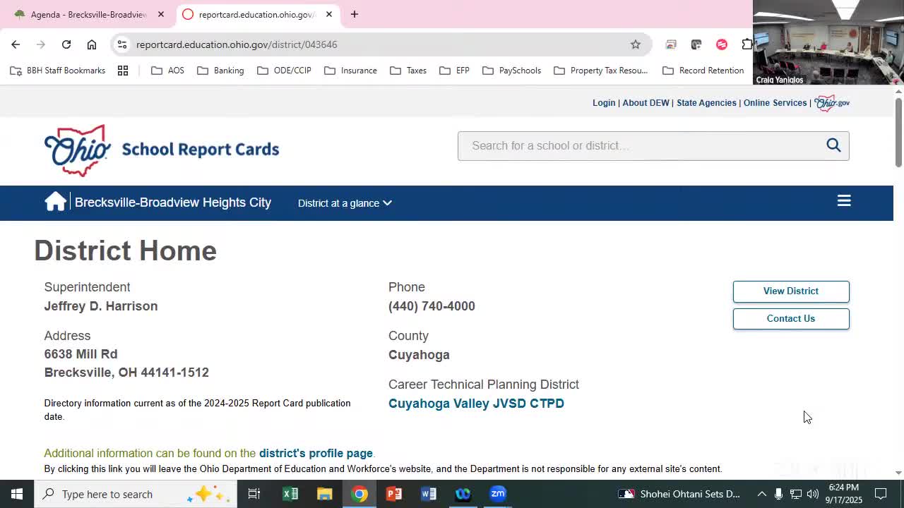
Task: Open the browser home page
Action: click(92, 44)
